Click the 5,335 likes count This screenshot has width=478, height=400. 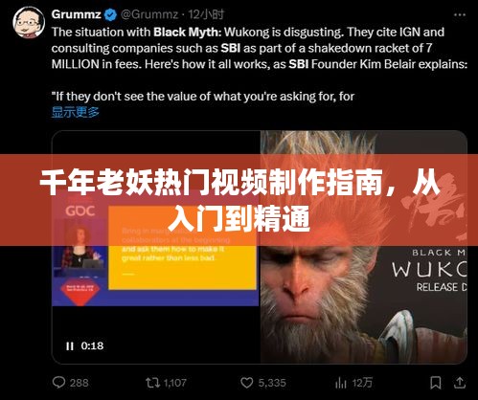[x=272, y=383]
